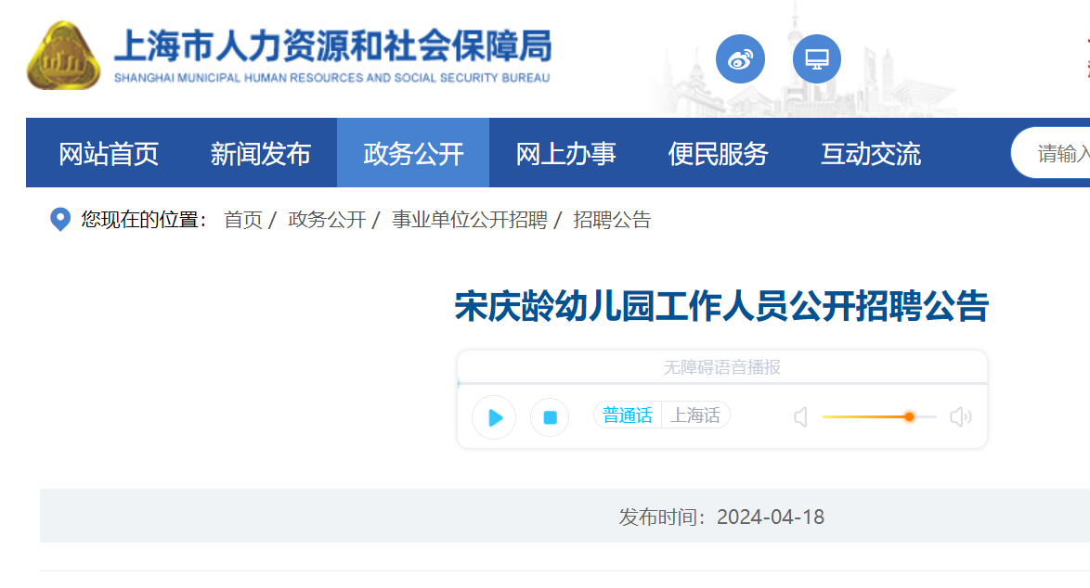Viewport: 1090px width, 588px height.
Task: Open the 新闻发布 nav menu item
Action: 261,153
